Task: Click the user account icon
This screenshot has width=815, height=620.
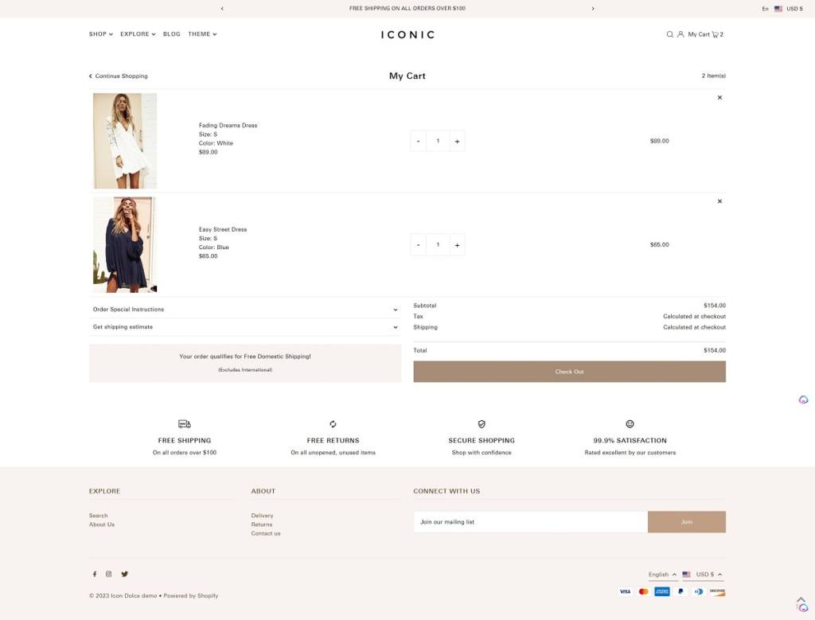Action: 680,34
